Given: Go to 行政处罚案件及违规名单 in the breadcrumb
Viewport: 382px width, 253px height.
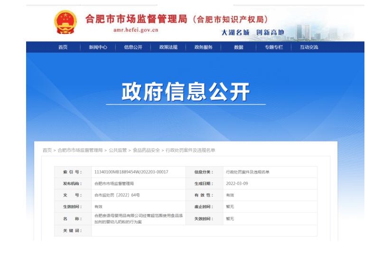Looking at the screenshot, I should (x=190, y=150).
